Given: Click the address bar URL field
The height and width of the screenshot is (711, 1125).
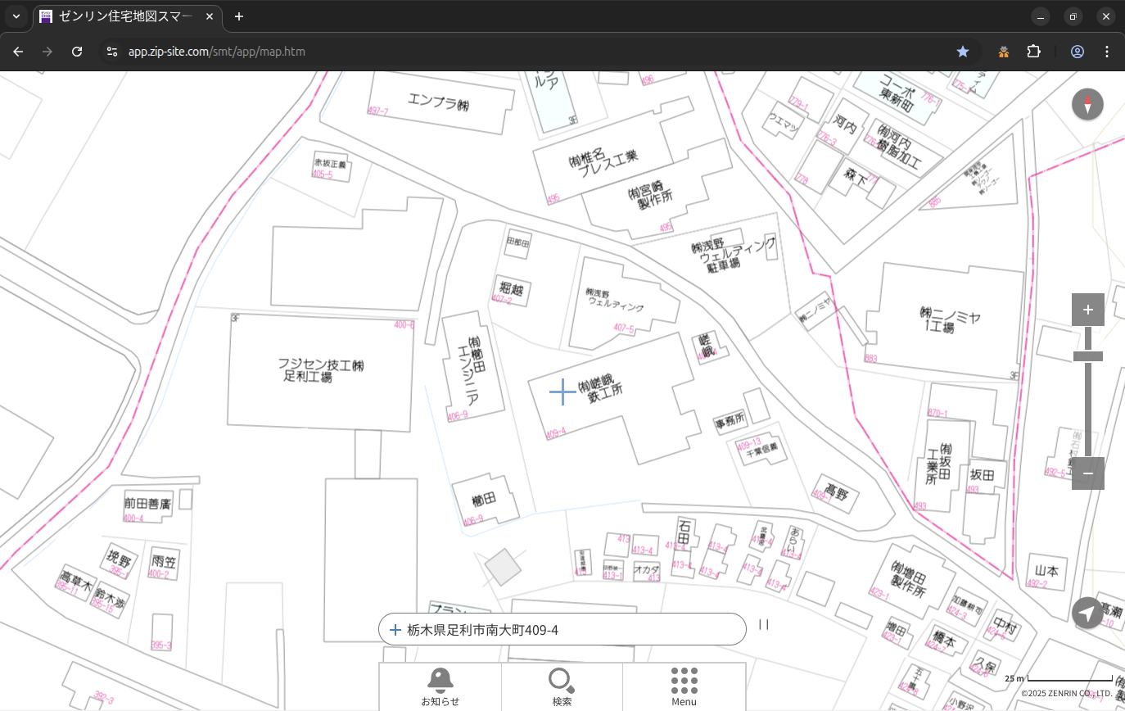Looking at the screenshot, I should click(491, 52).
